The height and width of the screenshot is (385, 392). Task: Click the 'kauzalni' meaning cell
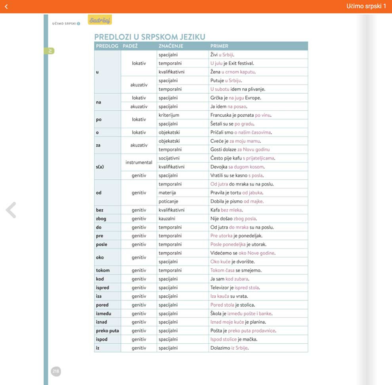coord(167,219)
